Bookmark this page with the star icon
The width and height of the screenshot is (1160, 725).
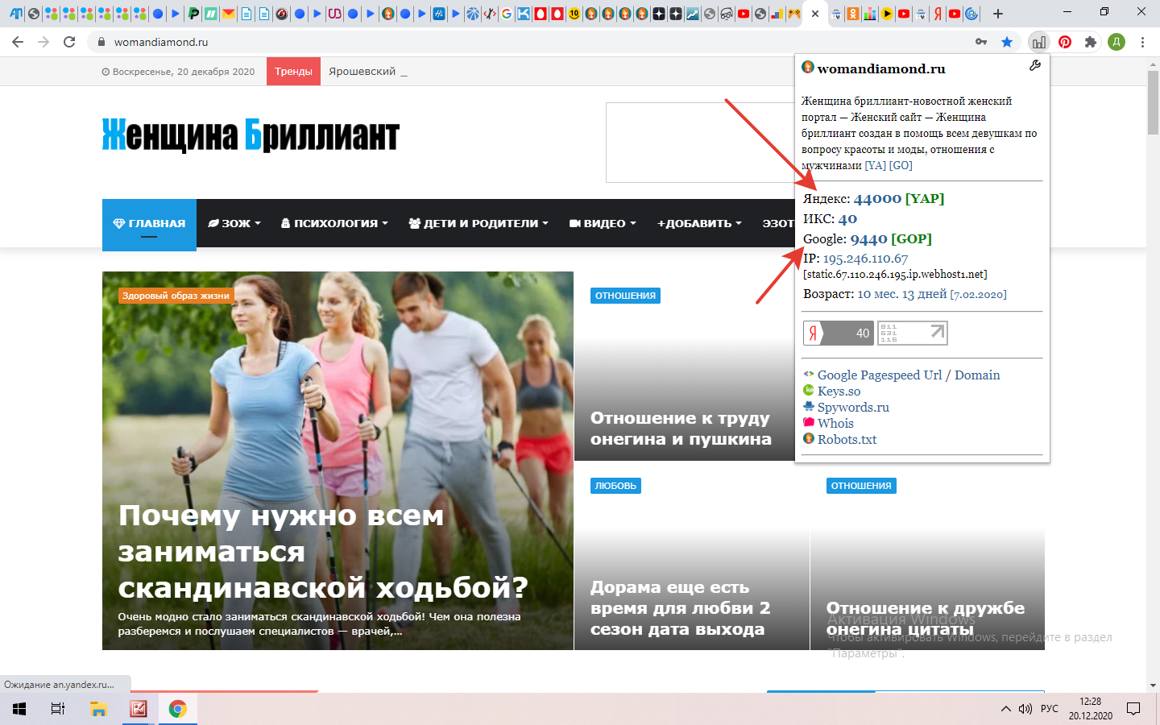(1007, 42)
